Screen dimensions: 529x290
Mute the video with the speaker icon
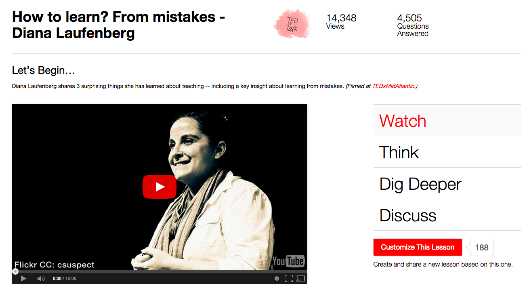coord(41,278)
